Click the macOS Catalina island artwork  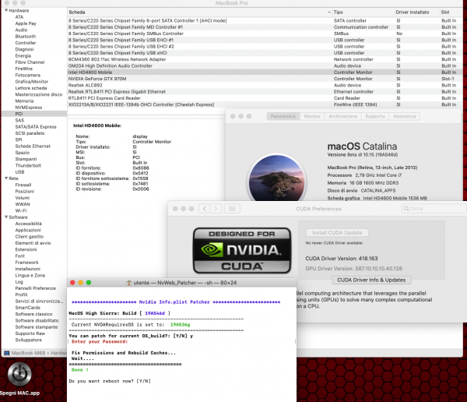click(276, 178)
